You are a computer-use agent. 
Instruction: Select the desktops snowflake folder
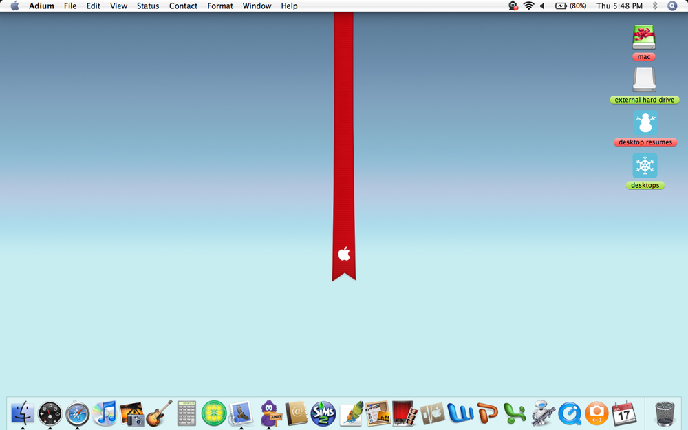coord(645,165)
